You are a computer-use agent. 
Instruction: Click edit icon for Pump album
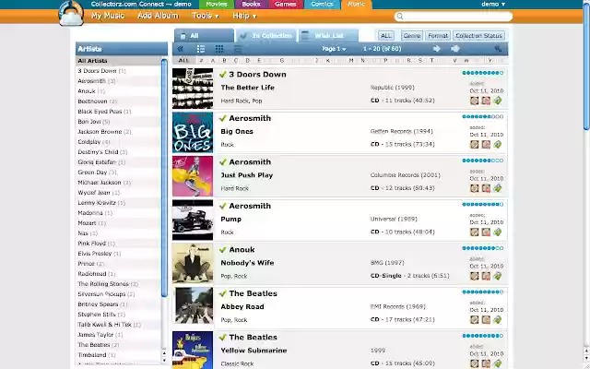[475, 232]
